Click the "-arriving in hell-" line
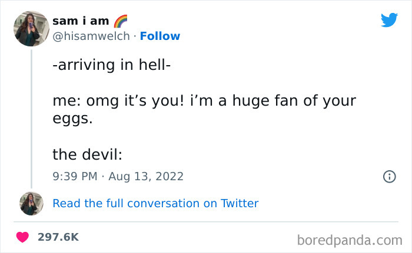This screenshot has width=412, height=253. (112, 65)
